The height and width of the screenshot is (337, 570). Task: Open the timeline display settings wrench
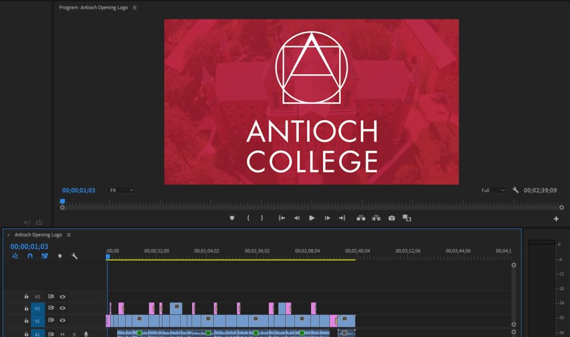[x=75, y=256]
